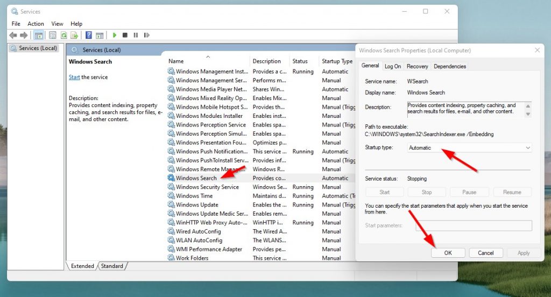The image size is (551, 297).
Task: Select the General tab
Action: pyautogui.click(x=370, y=66)
